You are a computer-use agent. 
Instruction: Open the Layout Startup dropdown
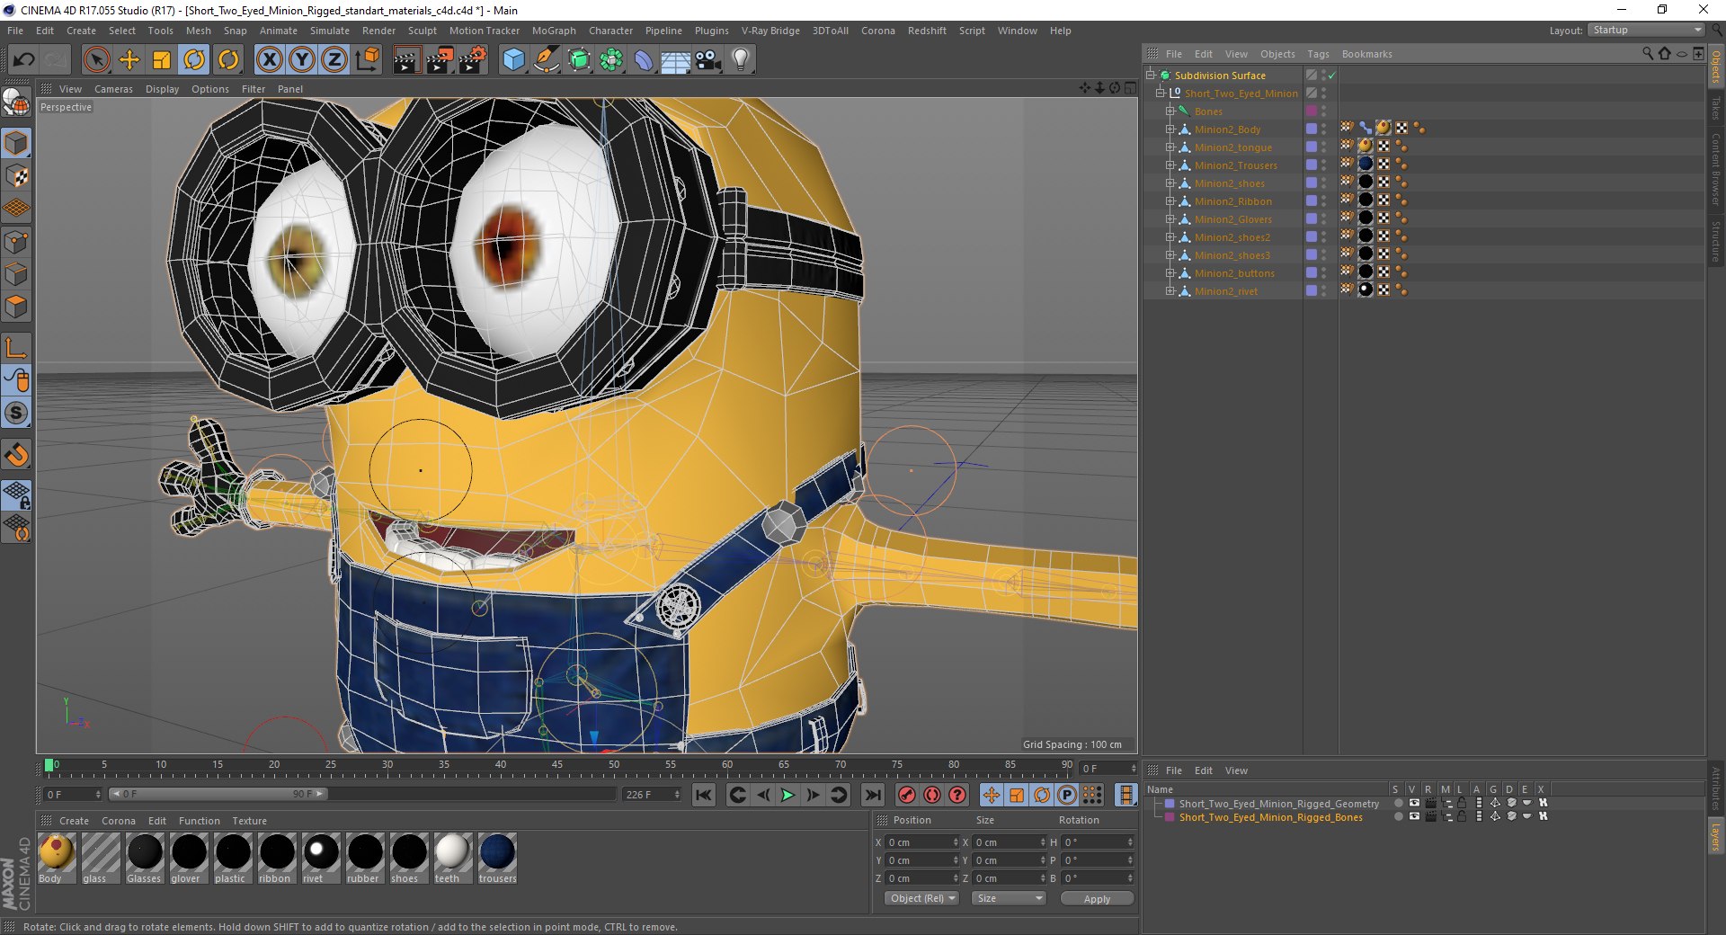[1646, 30]
